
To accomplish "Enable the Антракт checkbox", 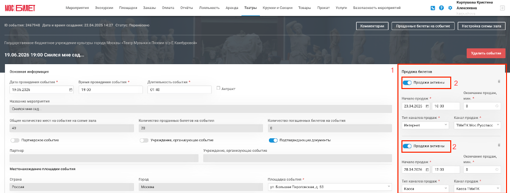I will [x=218, y=88].
